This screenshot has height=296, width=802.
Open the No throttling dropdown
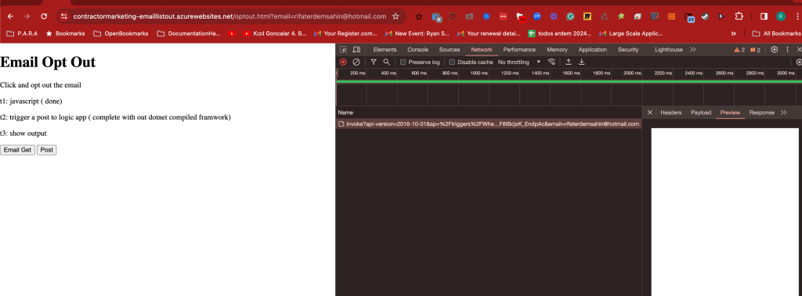(519, 62)
